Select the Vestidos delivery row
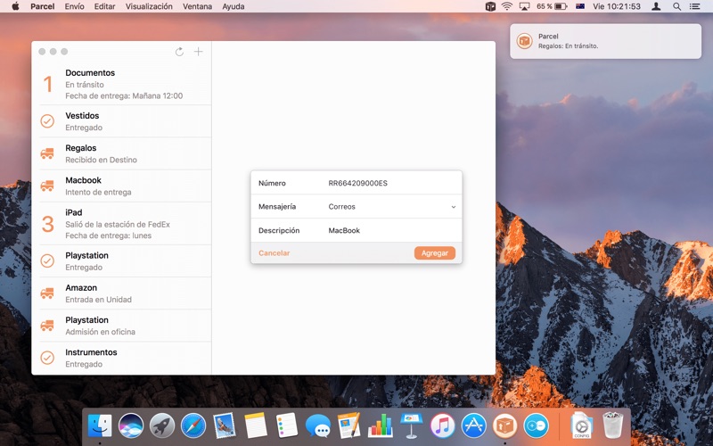This screenshot has height=446, width=713. pos(121,121)
